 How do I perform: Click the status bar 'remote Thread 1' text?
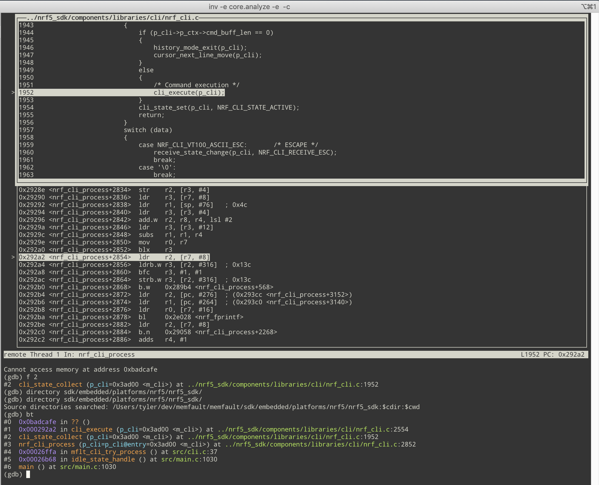pyautogui.click(x=32, y=355)
